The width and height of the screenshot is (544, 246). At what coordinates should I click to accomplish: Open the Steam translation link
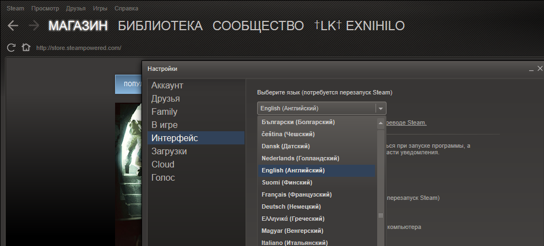(406, 122)
